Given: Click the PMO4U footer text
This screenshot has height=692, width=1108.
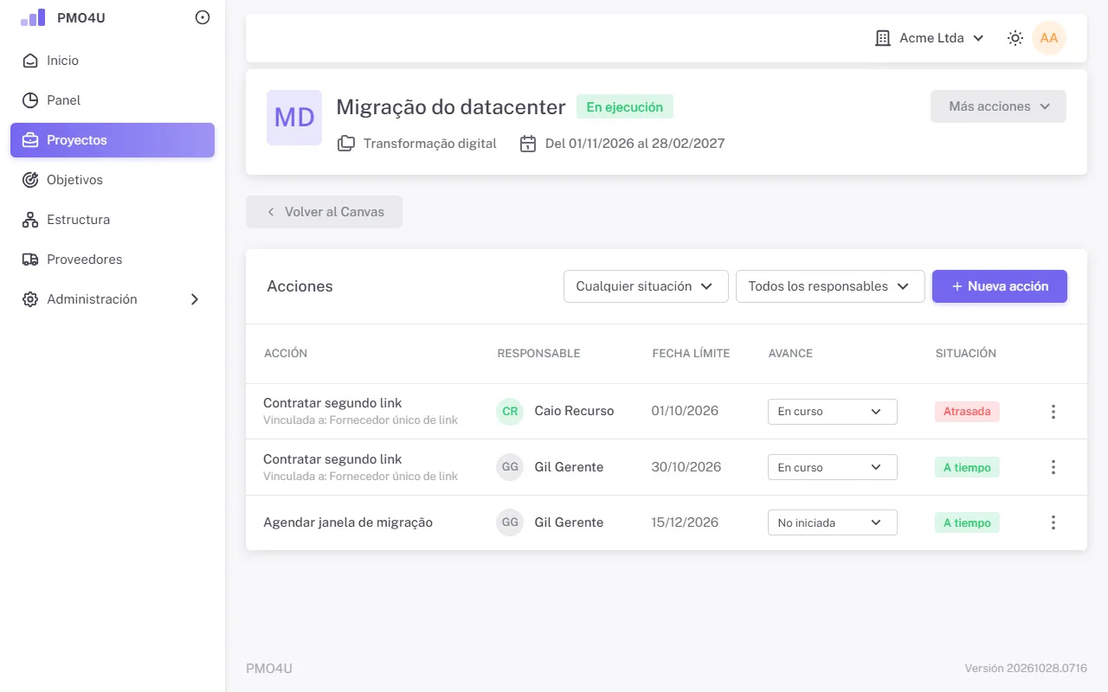Looking at the screenshot, I should (269, 669).
